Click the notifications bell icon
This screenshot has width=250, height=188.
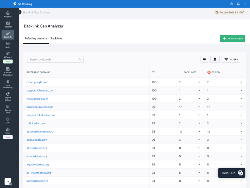click(238, 4)
